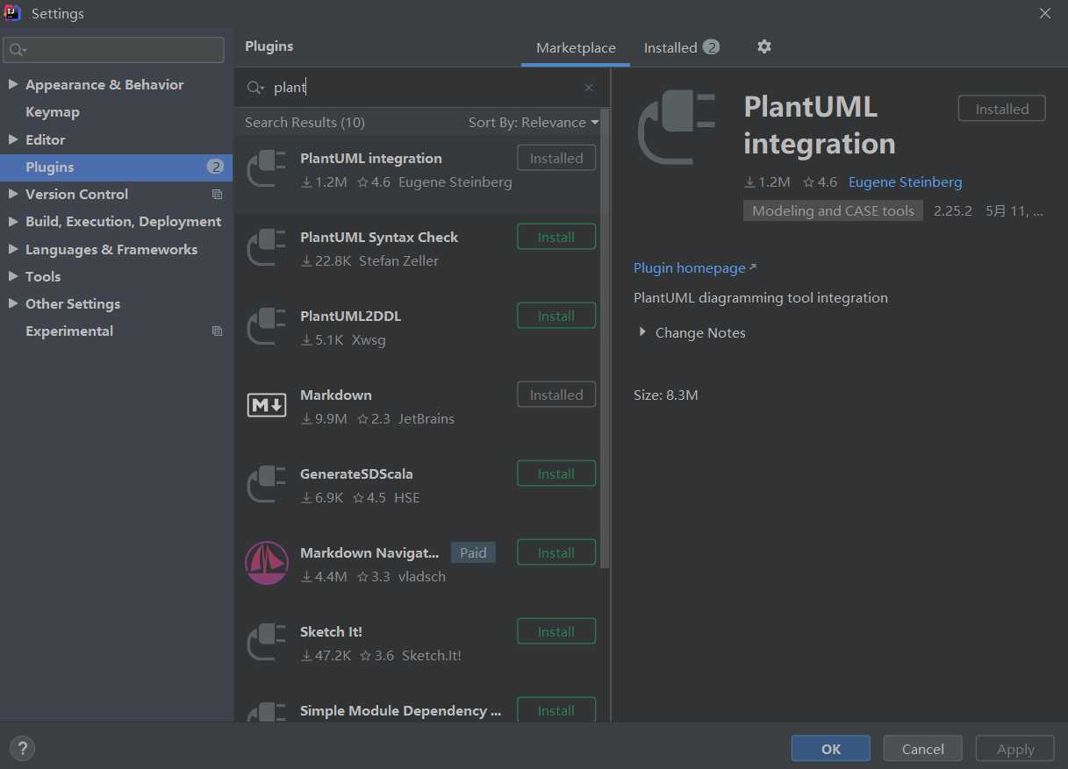Click the Sketch It! plugin icon
The height and width of the screenshot is (769, 1068).
[x=267, y=642]
